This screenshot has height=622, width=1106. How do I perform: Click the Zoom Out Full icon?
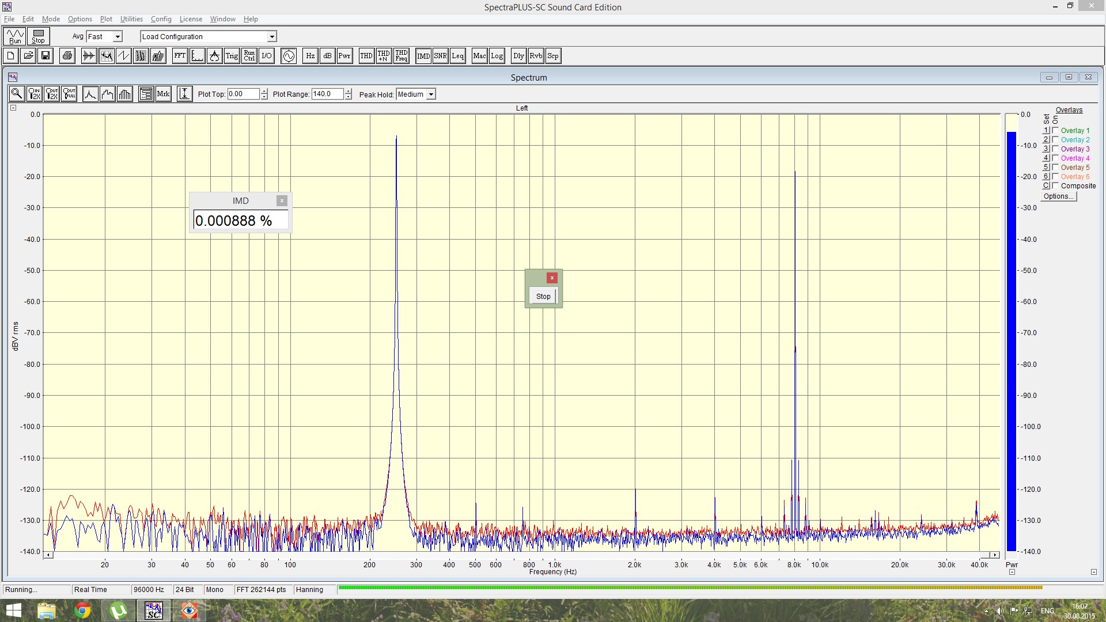[70, 94]
